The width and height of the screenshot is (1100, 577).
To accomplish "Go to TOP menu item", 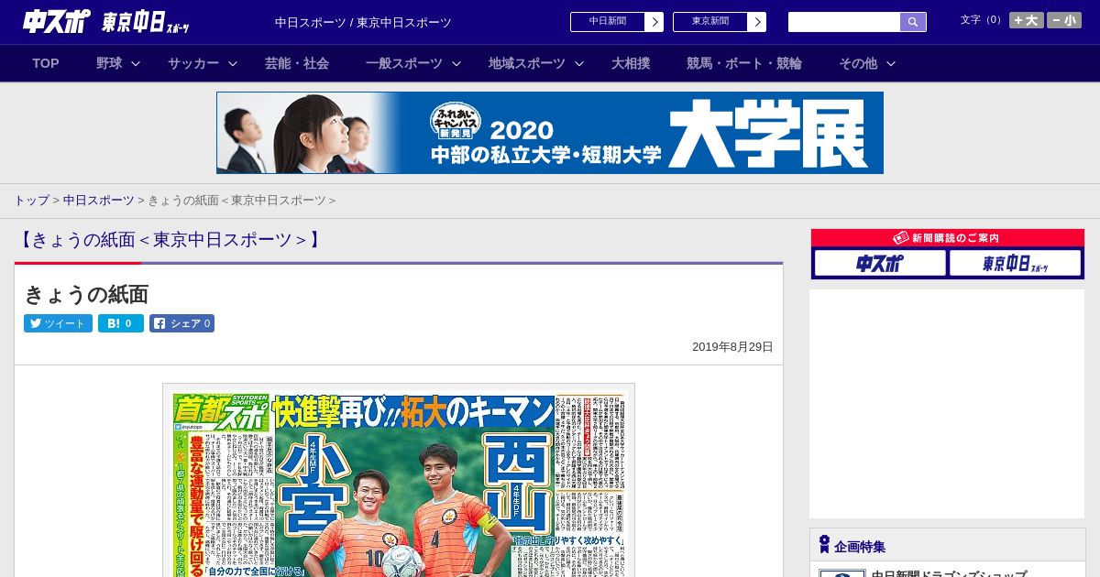I will point(46,63).
